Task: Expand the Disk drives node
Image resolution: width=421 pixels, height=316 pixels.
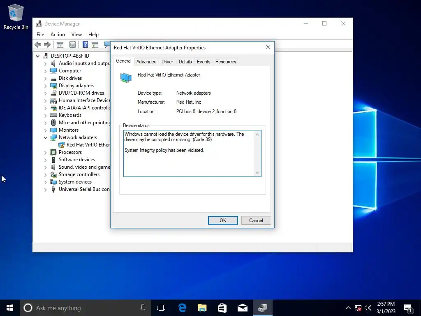Action: click(x=45, y=79)
